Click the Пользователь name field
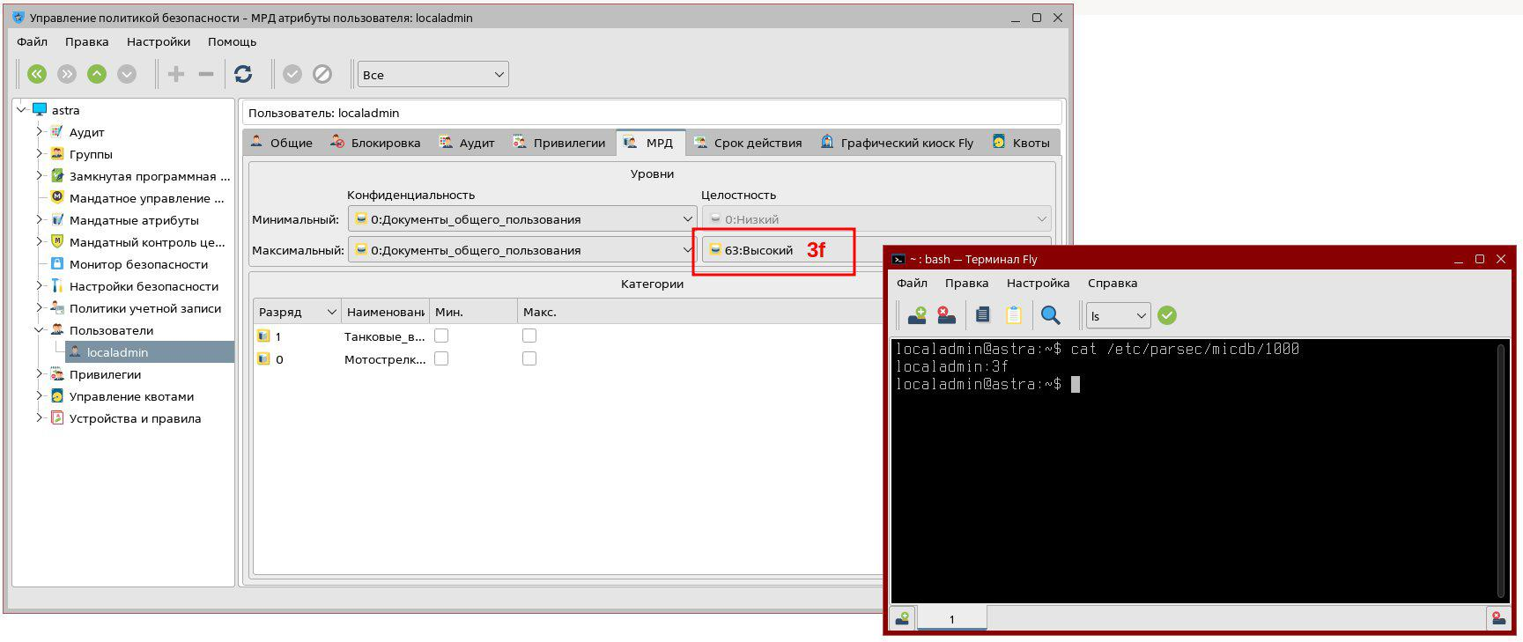This screenshot has width=1523, height=642. coord(651,113)
